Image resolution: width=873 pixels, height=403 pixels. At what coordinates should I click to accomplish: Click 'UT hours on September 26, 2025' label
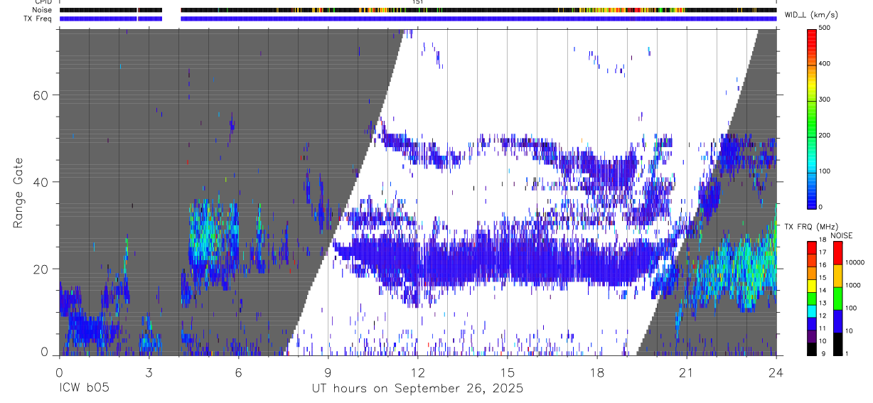click(417, 389)
